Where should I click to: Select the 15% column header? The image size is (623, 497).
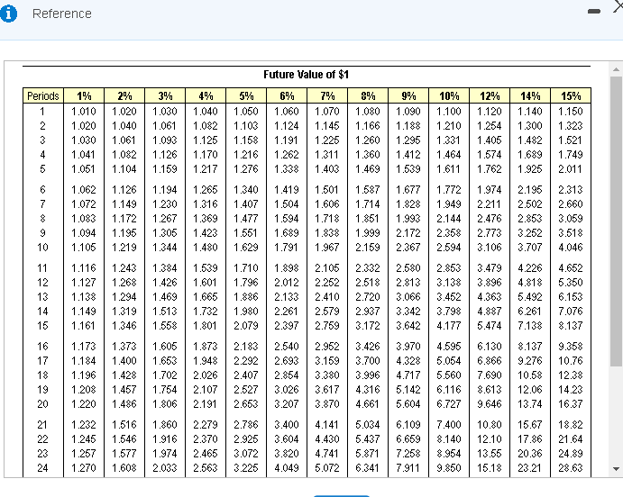[571, 96]
